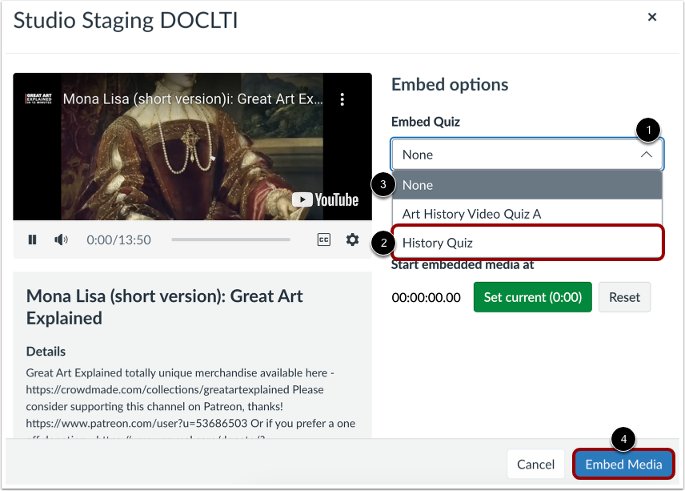The image size is (685, 491).
Task: Click the 0:00/13:50 time display
Action: (118, 240)
